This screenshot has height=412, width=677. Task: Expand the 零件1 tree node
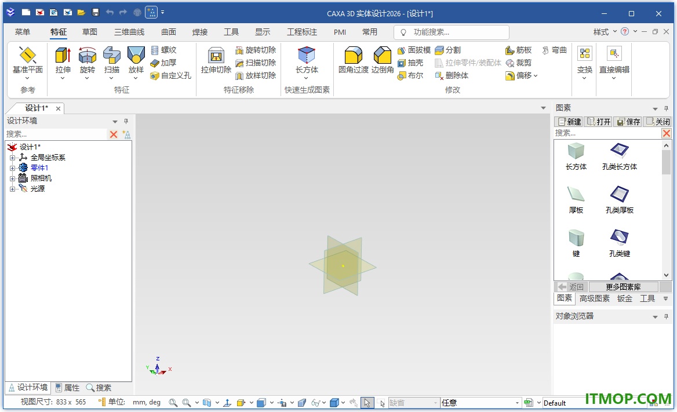pos(12,168)
